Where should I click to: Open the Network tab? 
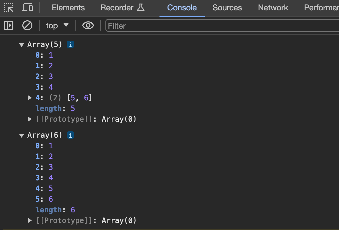pos(273,7)
